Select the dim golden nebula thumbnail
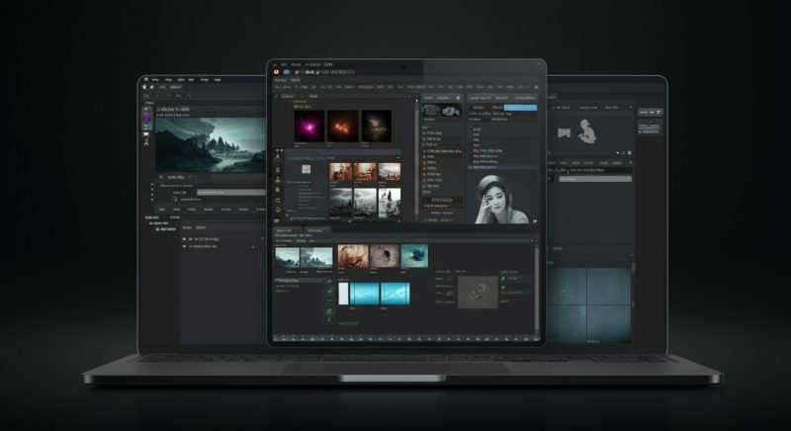Screen dimensions: 791x431 [377, 126]
